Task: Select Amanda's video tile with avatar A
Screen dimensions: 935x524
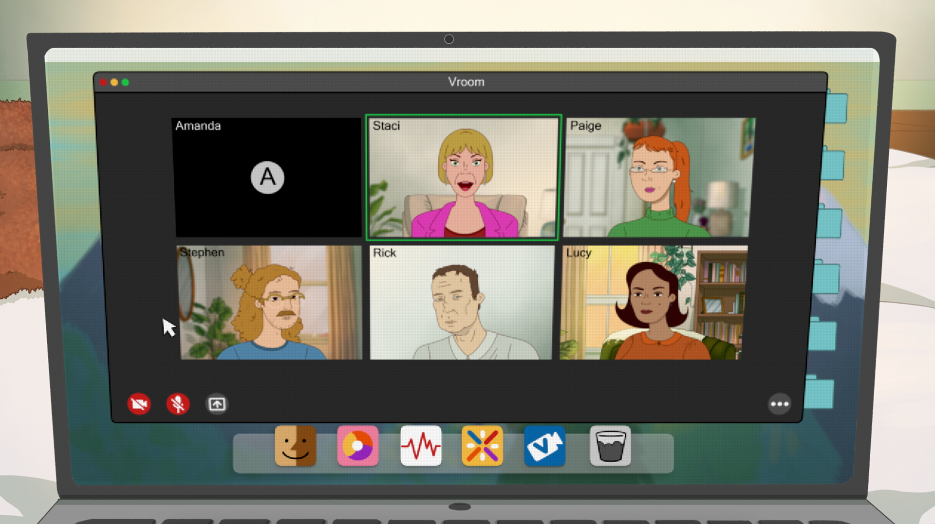Action: [x=267, y=177]
